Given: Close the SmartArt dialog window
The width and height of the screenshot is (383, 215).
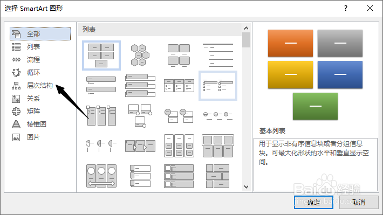Looking at the screenshot, I should [370, 8].
